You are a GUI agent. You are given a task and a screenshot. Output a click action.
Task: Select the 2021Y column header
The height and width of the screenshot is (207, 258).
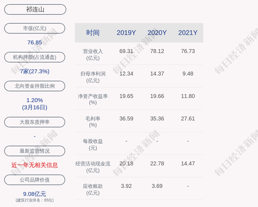pos(188,33)
